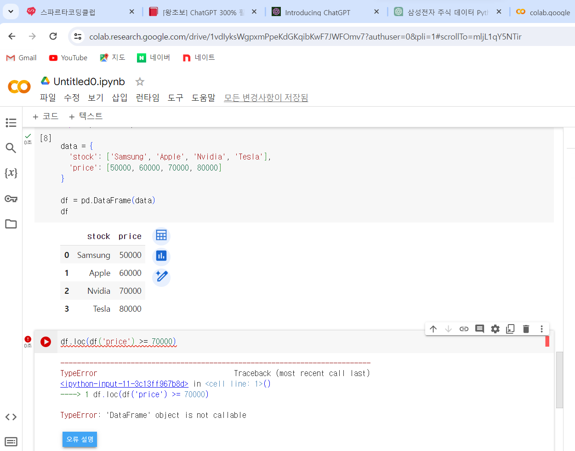Viewport: 575px width, 451px height.
Task: Mirror cell in tab icon
Action: 510,329
